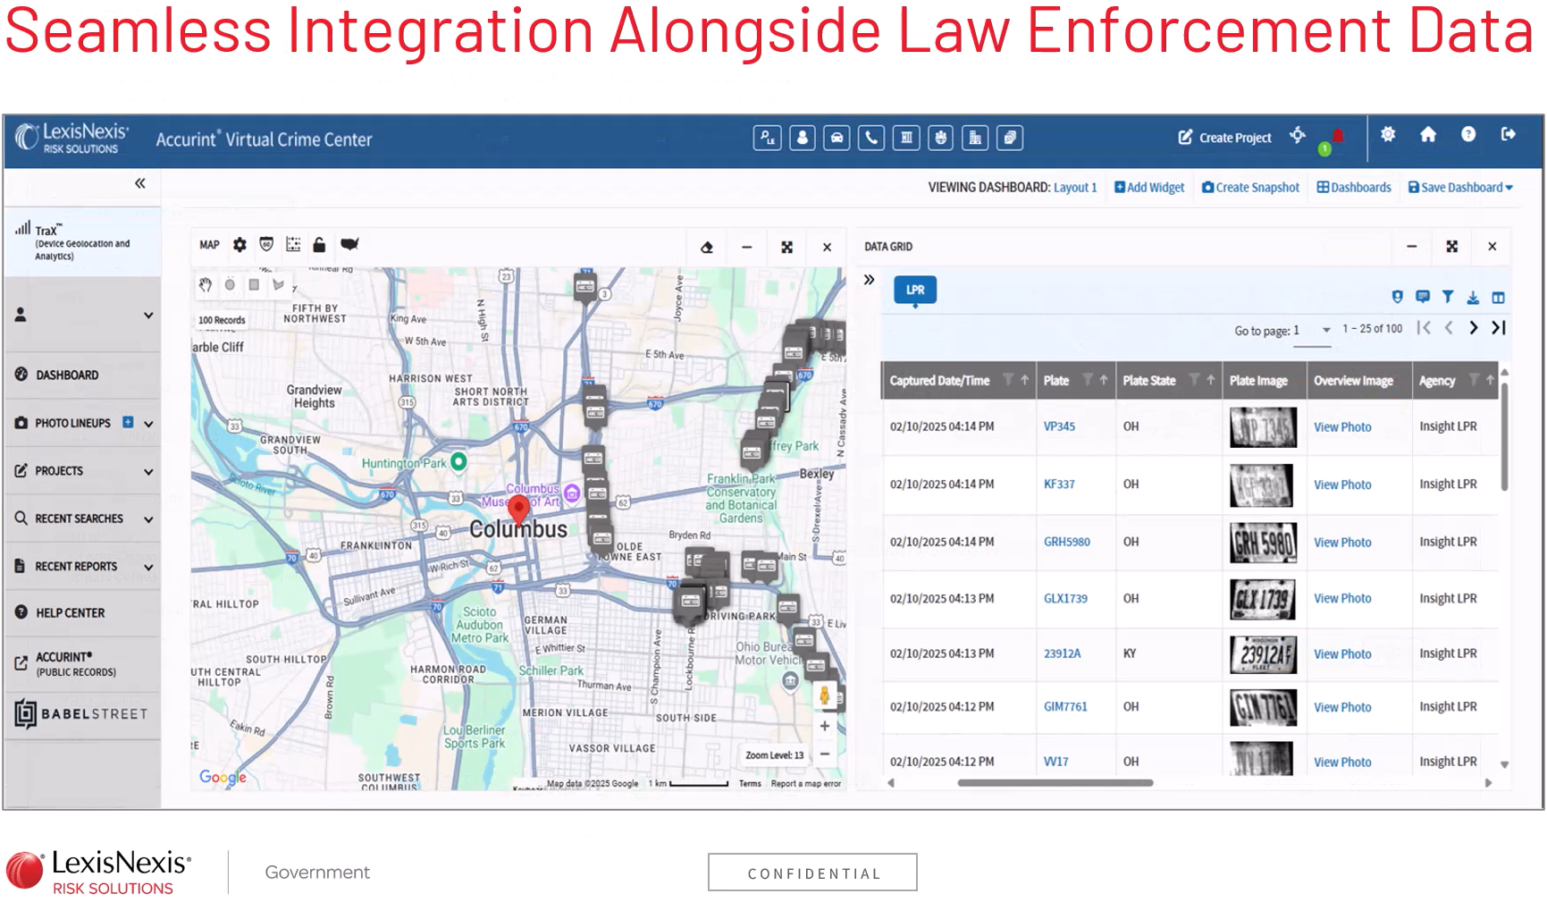
Task: Click the route shield icon in map toolbar
Action: [x=266, y=245]
